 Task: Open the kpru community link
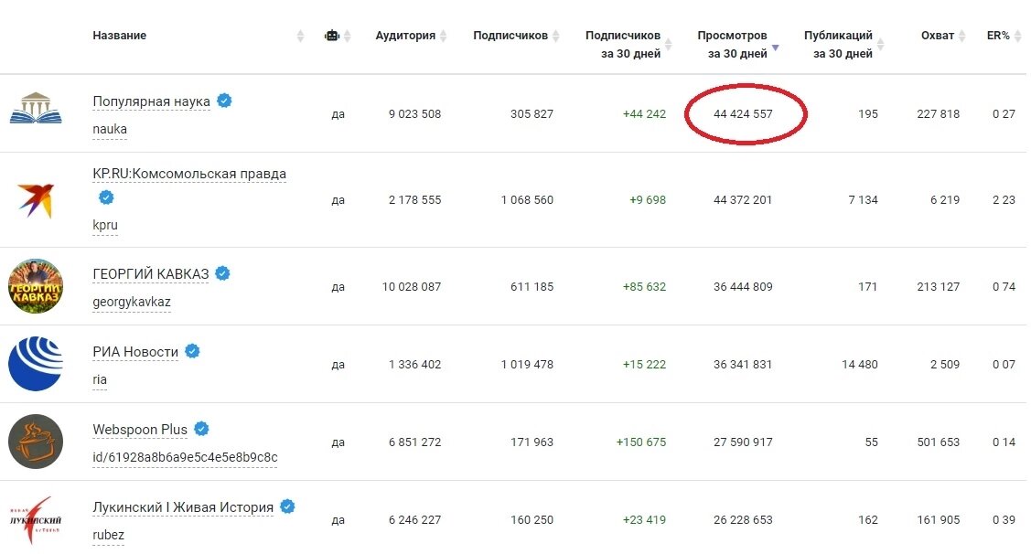(102, 225)
